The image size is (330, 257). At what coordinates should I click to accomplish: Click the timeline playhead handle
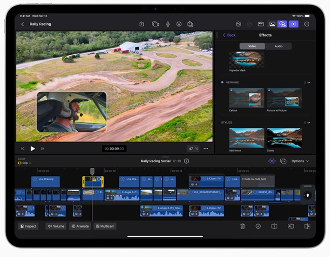tap(92, 171)
